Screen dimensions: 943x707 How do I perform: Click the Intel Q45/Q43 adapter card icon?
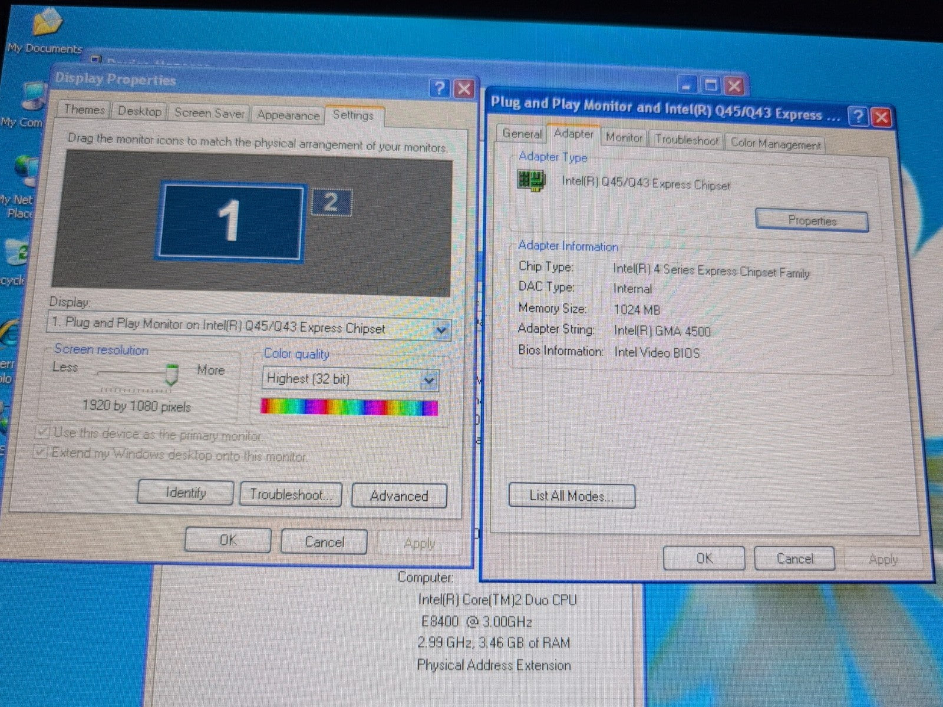tap(532, 180)
